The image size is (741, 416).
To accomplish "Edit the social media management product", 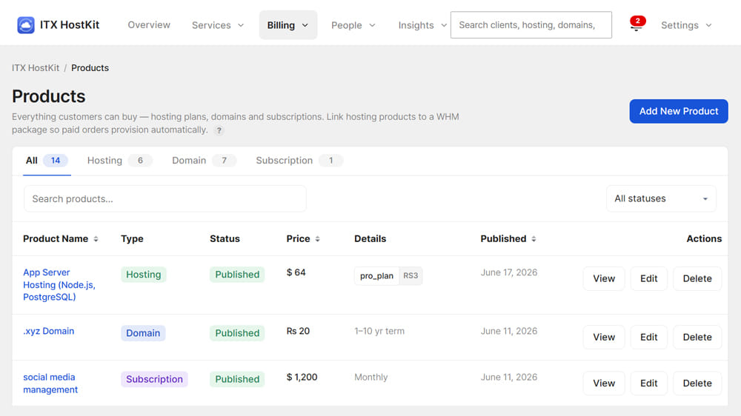I will point(649,383).
